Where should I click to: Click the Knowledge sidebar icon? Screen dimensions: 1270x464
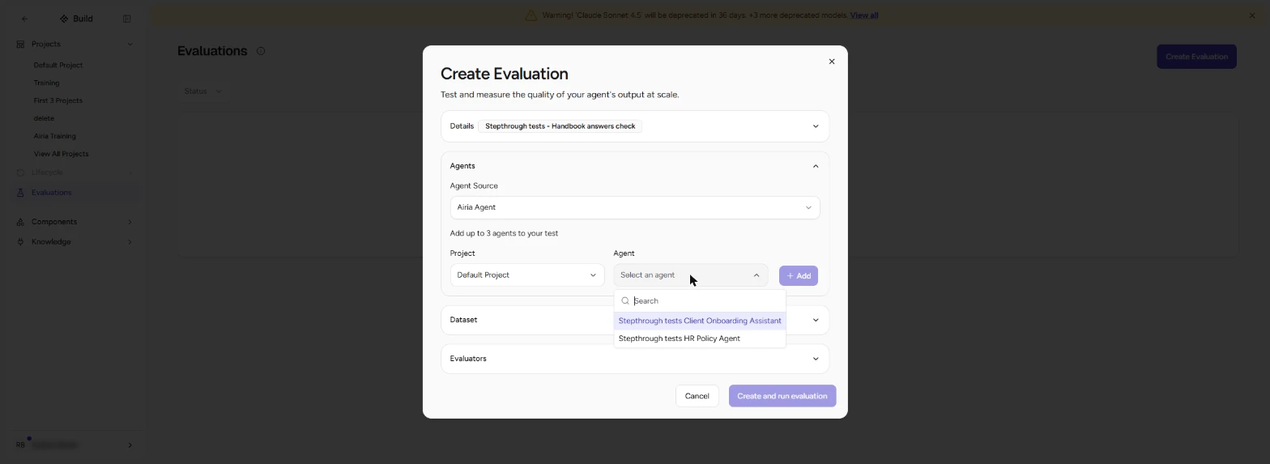[20, 242]
